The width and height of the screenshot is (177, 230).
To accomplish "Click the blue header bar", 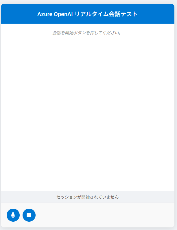I will tap(88, 14).
